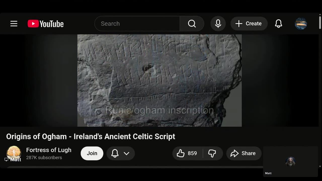322x181 pixels.
Task: Open the notifications bell in header
Action: [278, 24]
